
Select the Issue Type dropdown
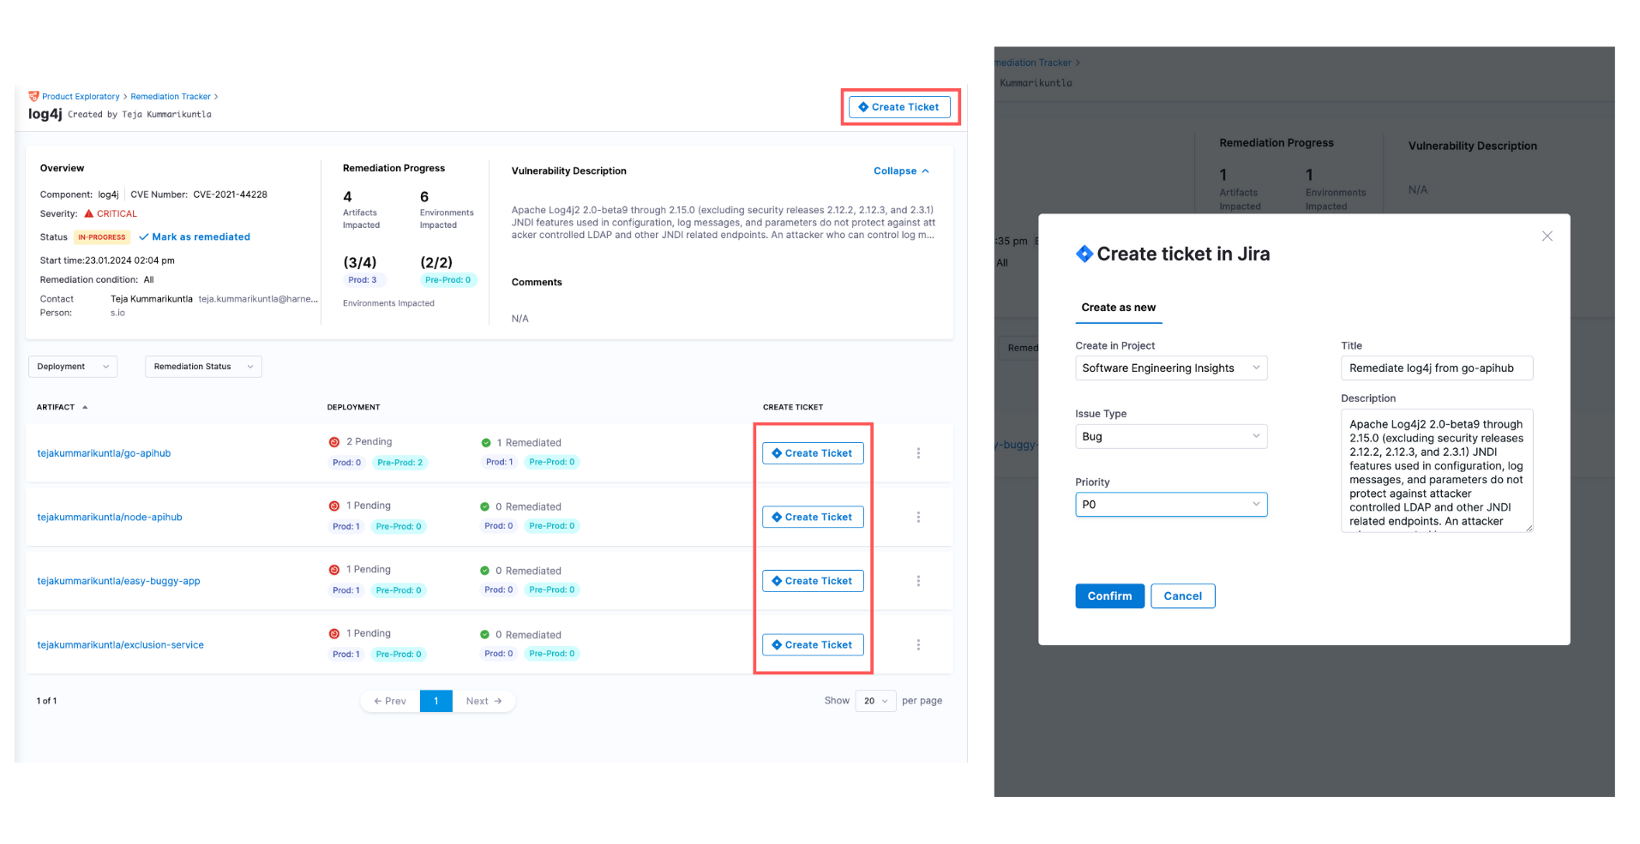pos(1170,437)
